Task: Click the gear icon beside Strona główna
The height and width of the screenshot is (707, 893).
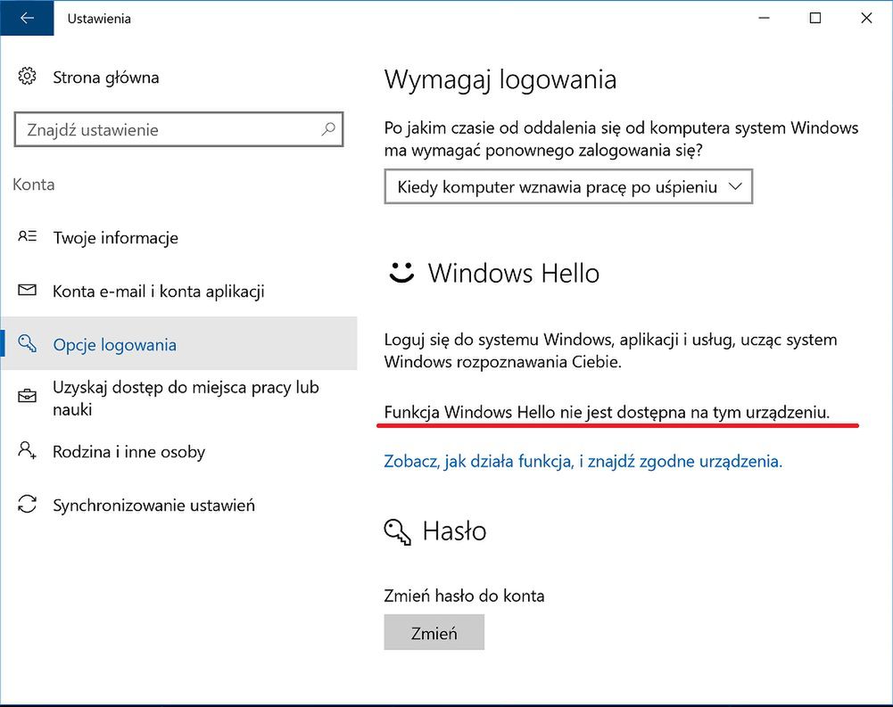Action: 27,77
